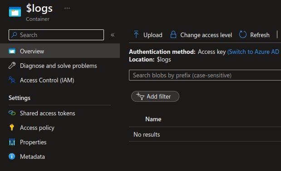
Task: Collapse the sidebar with double chevron
Action: 113,35
